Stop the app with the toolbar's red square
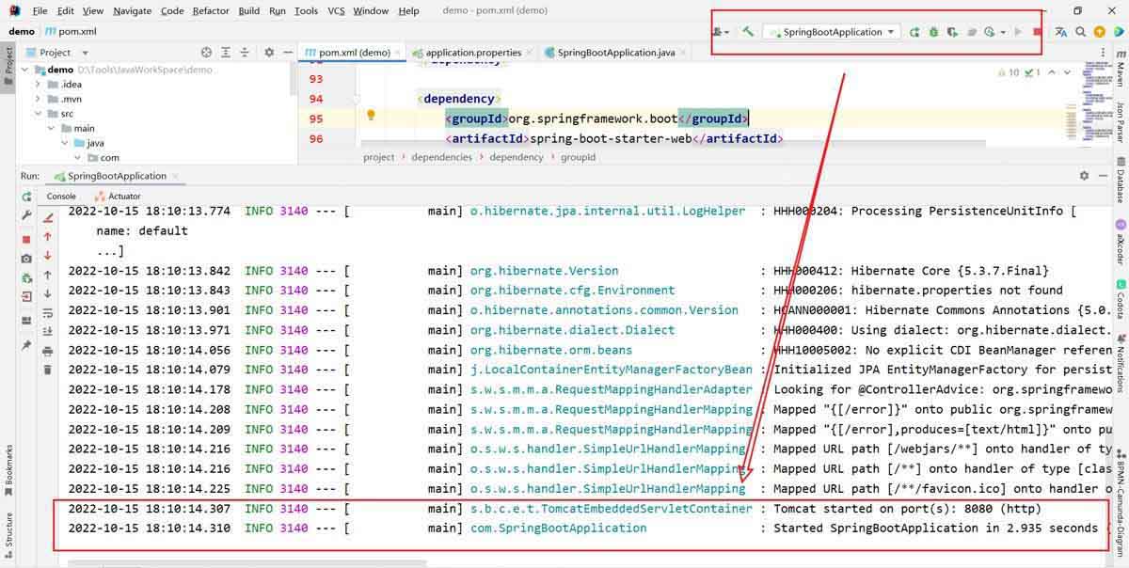The image size is (1129, 568). (1038, 32)
